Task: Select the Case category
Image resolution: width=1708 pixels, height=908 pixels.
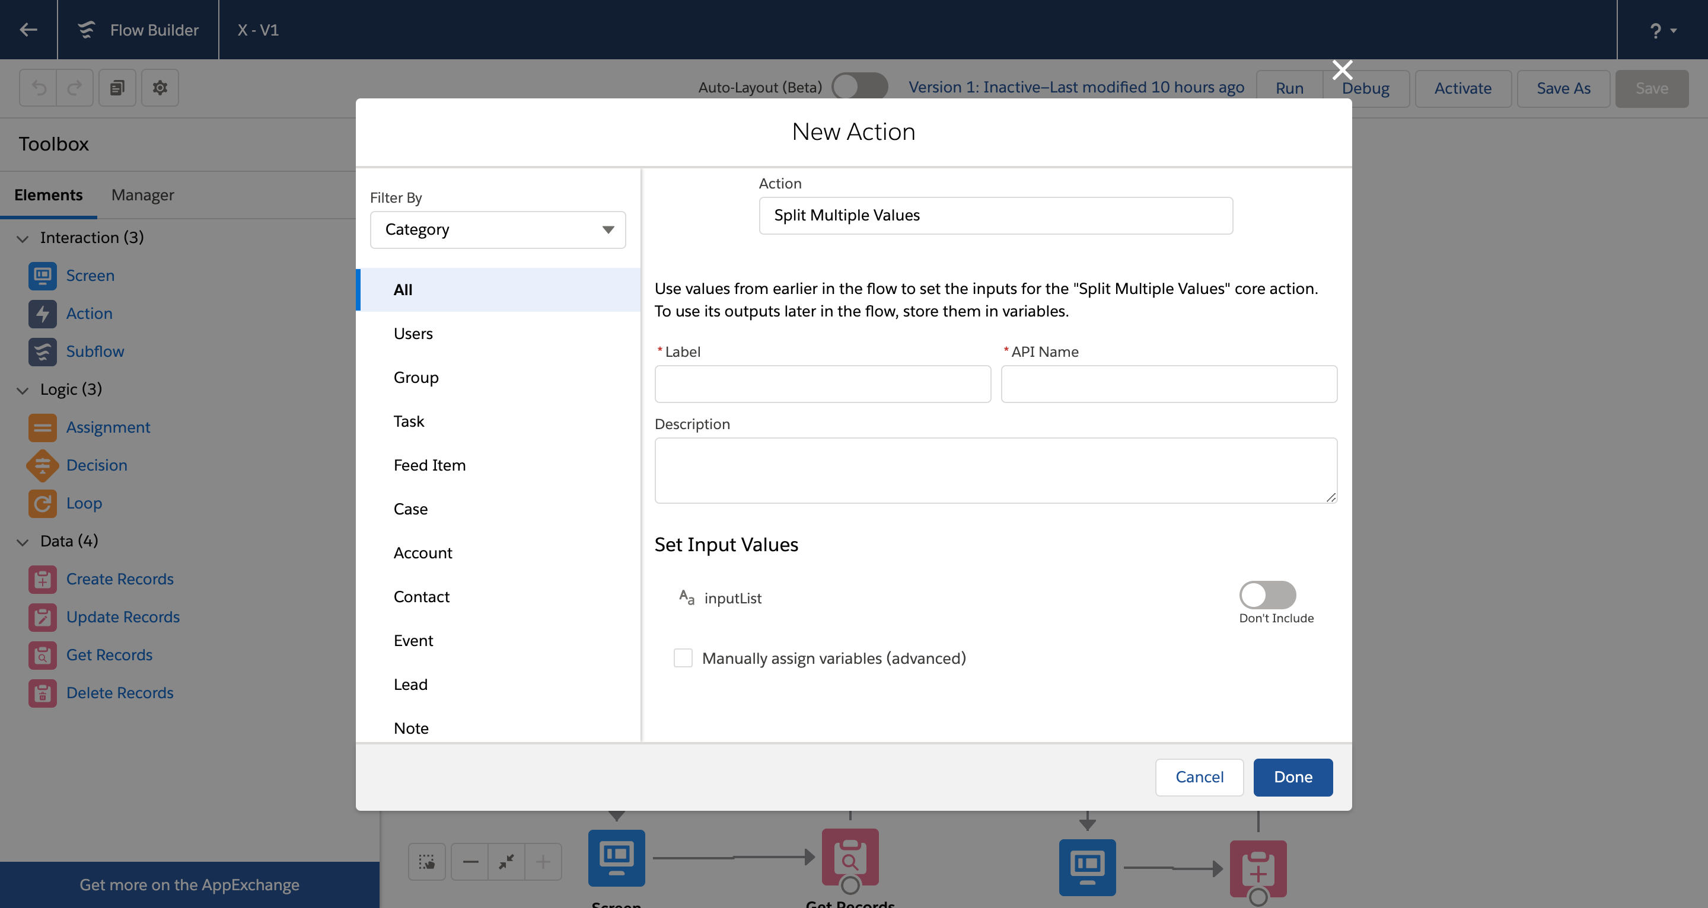Action: (x=499, y=509)
